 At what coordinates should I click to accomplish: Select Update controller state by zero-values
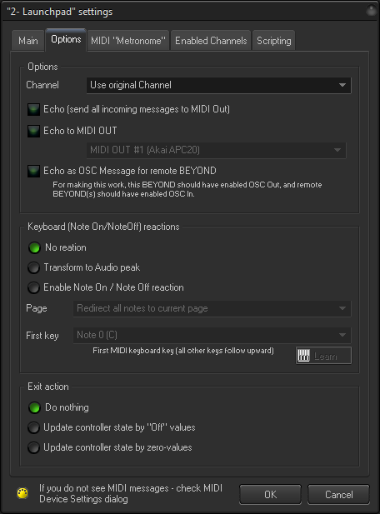pos(33,448)
